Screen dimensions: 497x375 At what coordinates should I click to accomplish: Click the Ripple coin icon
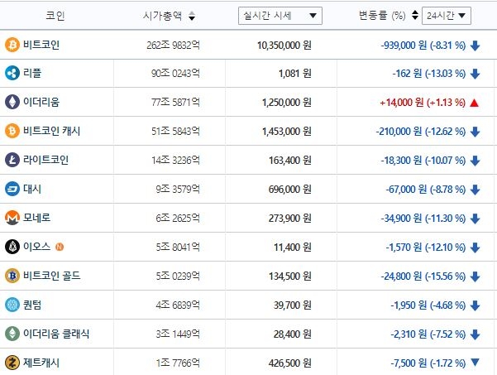tap(12, 74)
